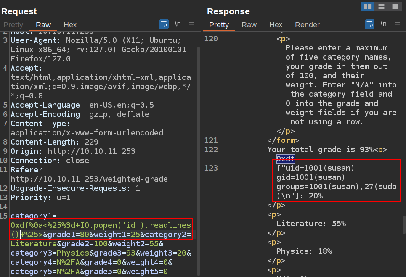Switch to top-bottom stacked layout
The image size is (406, 277).
pos(381,6)
